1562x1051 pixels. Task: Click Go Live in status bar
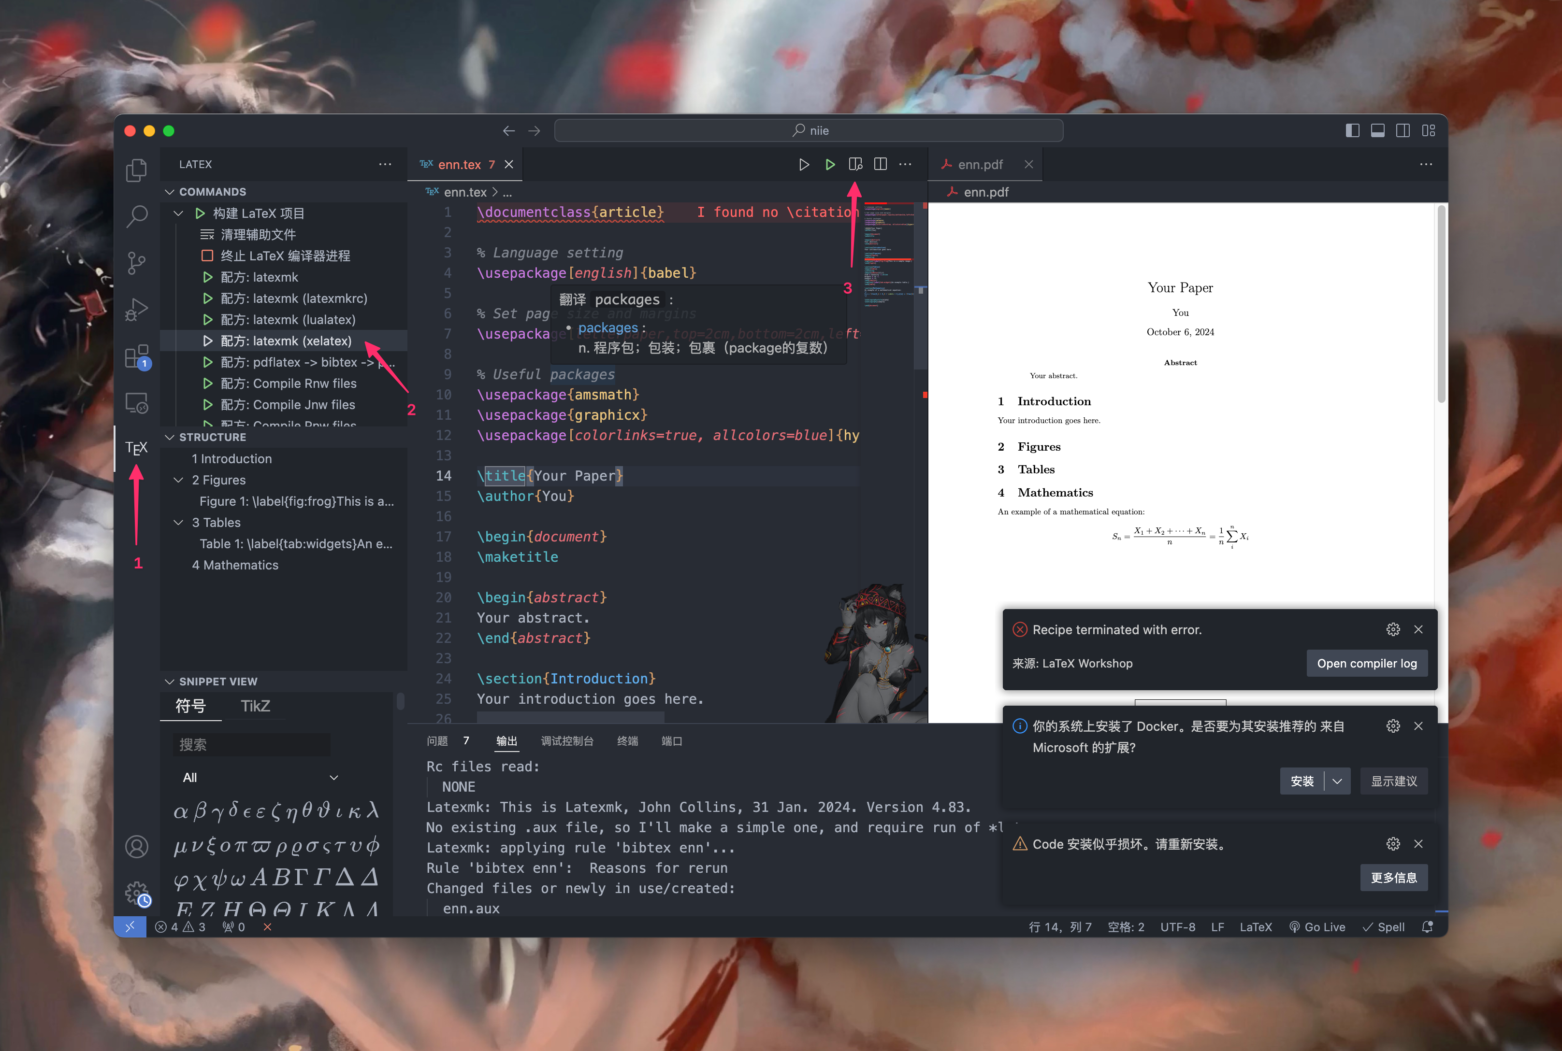coord(1317,927)
